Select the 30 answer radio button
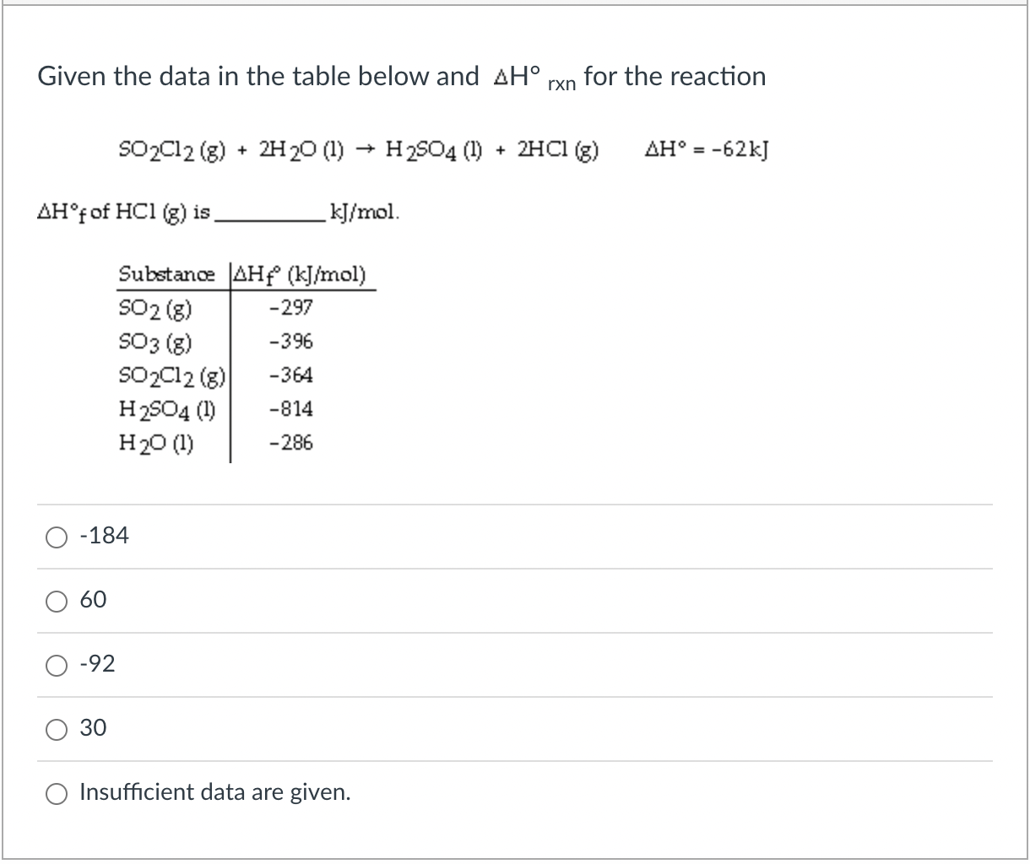The image size is (1030, 864). click(x=57, y=728)
